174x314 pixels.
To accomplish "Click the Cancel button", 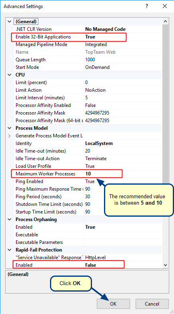I will click(152, 304).
